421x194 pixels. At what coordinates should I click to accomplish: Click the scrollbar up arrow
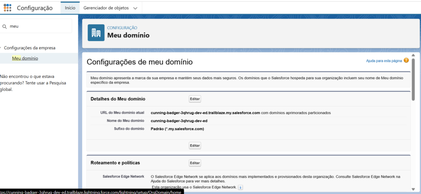coord(414,55)
